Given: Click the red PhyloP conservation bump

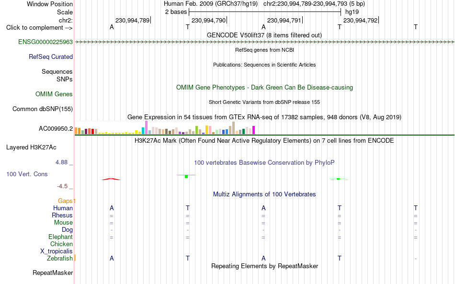Looking at the screenshot, I should [111, 179].
